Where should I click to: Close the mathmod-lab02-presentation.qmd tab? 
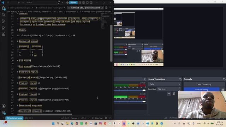pyautogui.click(x=102, y=8)
